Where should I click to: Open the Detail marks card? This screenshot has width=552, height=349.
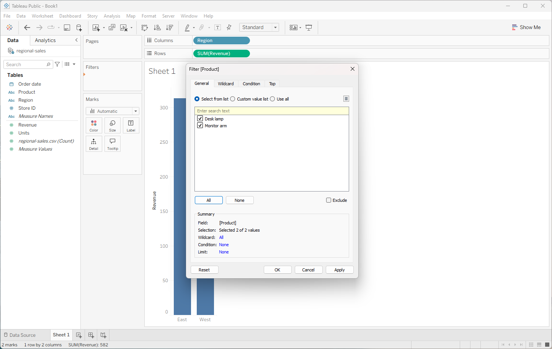(94, 144)
